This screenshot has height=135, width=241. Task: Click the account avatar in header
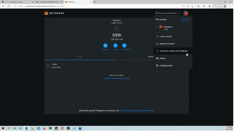[186, 13]
